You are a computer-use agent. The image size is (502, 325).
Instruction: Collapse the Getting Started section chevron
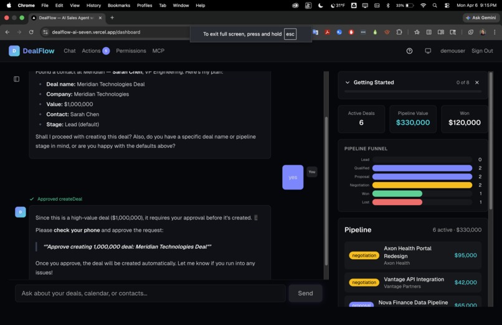pyautogui.click(x=348, y=83)
